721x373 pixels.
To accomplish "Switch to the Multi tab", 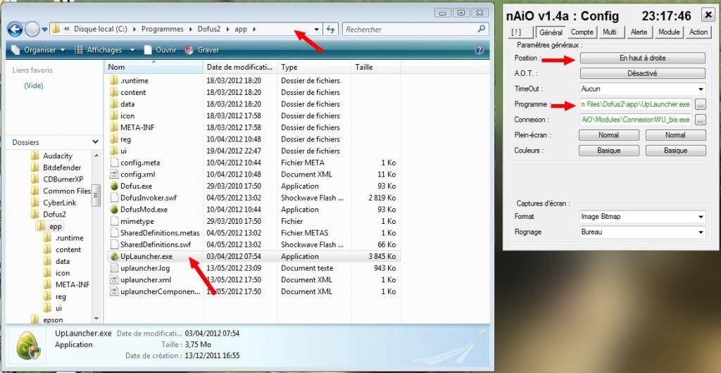I will pos(610,32).
